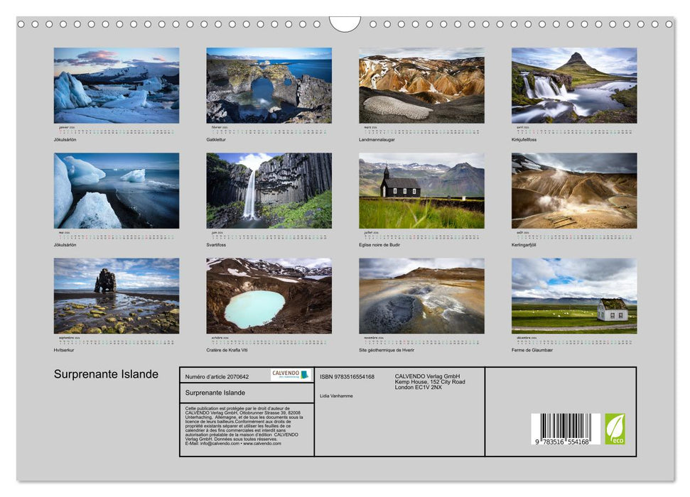Image resolution: width=690 pixels, height=497 pixels.
Task: Click the author name Lidia Vanhamme
Action: (x=336, y=396)
